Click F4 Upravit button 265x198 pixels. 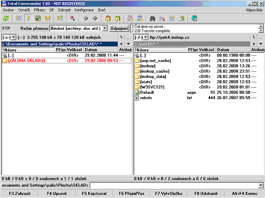pyautogui.click(x=57, y=194)
